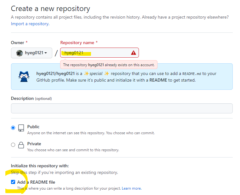
Task: Click the owner avatar icon
Action: click(x=20, y=53)
